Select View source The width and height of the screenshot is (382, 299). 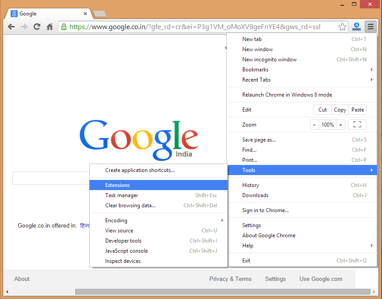pos(159,231)
